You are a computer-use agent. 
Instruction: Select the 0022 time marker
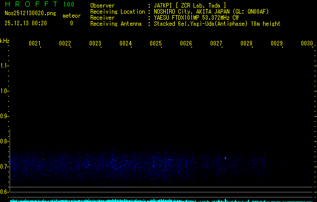pos(65,44)
